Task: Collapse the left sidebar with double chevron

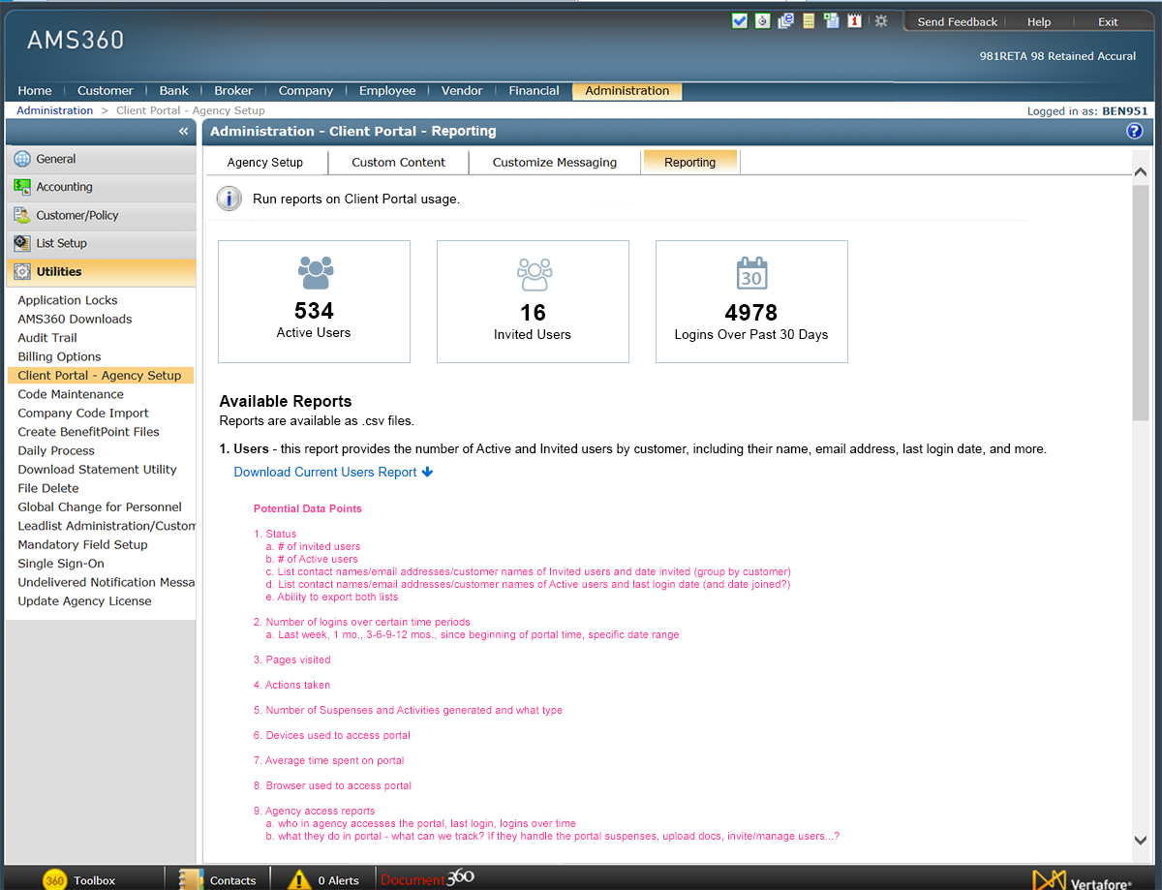Action: (x=183, y=131)
